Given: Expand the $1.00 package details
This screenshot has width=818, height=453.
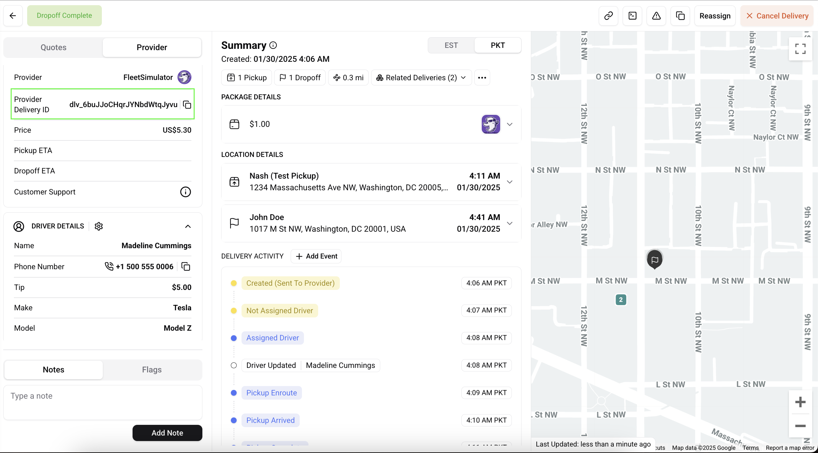Looking at the screenshot, I should click(510, 124).
